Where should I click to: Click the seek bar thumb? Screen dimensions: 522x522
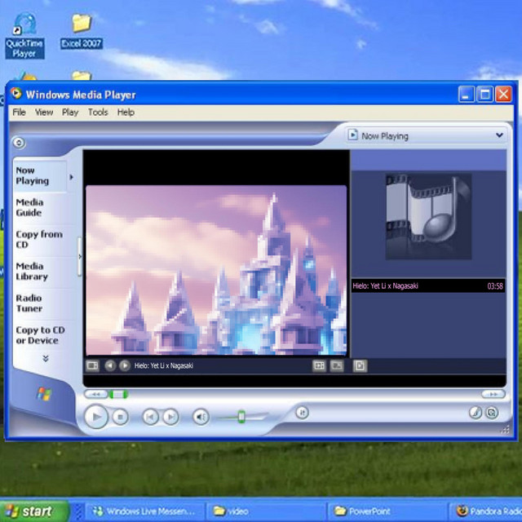point(118,395)
